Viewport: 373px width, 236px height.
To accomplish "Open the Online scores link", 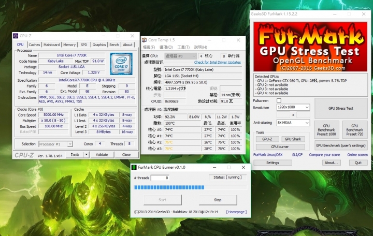I will pos(357,155).
